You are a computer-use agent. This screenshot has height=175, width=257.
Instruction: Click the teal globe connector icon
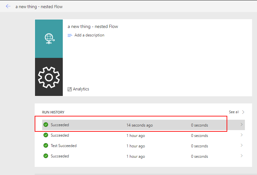tap(49, 39)
